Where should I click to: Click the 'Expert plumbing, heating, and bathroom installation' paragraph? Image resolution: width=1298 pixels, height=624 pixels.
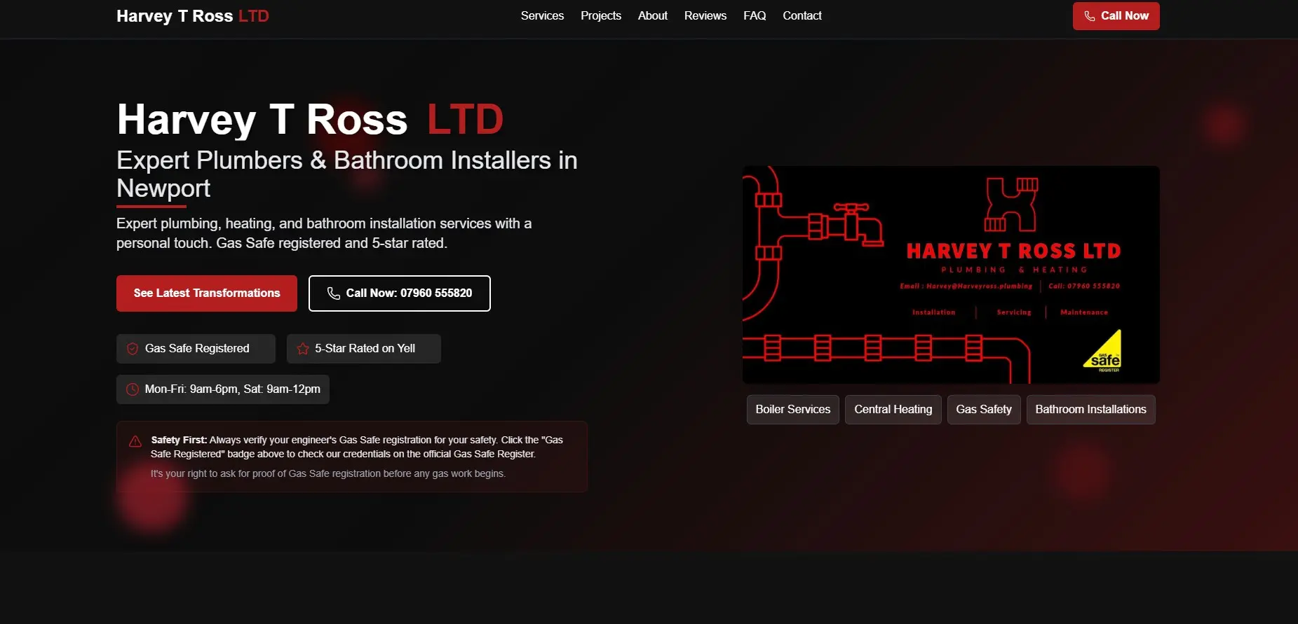[x=324, y=233]
